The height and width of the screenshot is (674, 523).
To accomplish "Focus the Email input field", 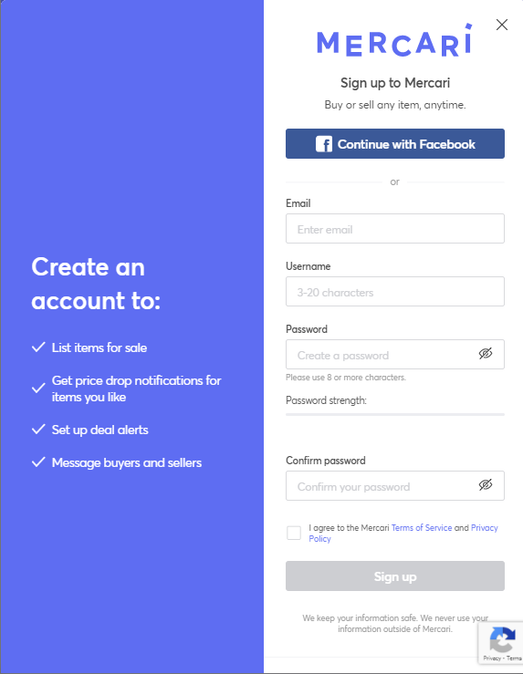I will (x=395, y=229).
